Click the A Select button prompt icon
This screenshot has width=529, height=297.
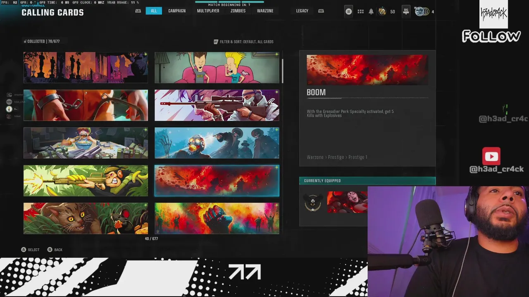24,250
